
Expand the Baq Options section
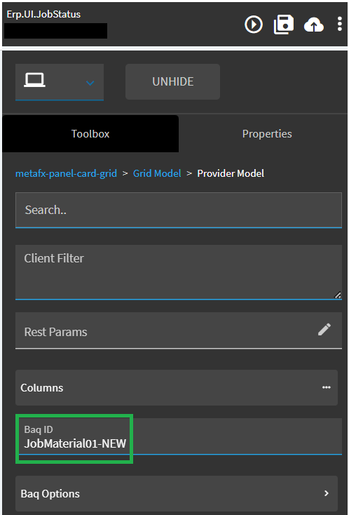(177, 494)
